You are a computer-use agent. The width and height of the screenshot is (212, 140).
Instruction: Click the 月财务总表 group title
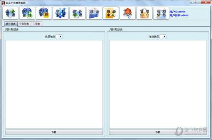point(116,30)
